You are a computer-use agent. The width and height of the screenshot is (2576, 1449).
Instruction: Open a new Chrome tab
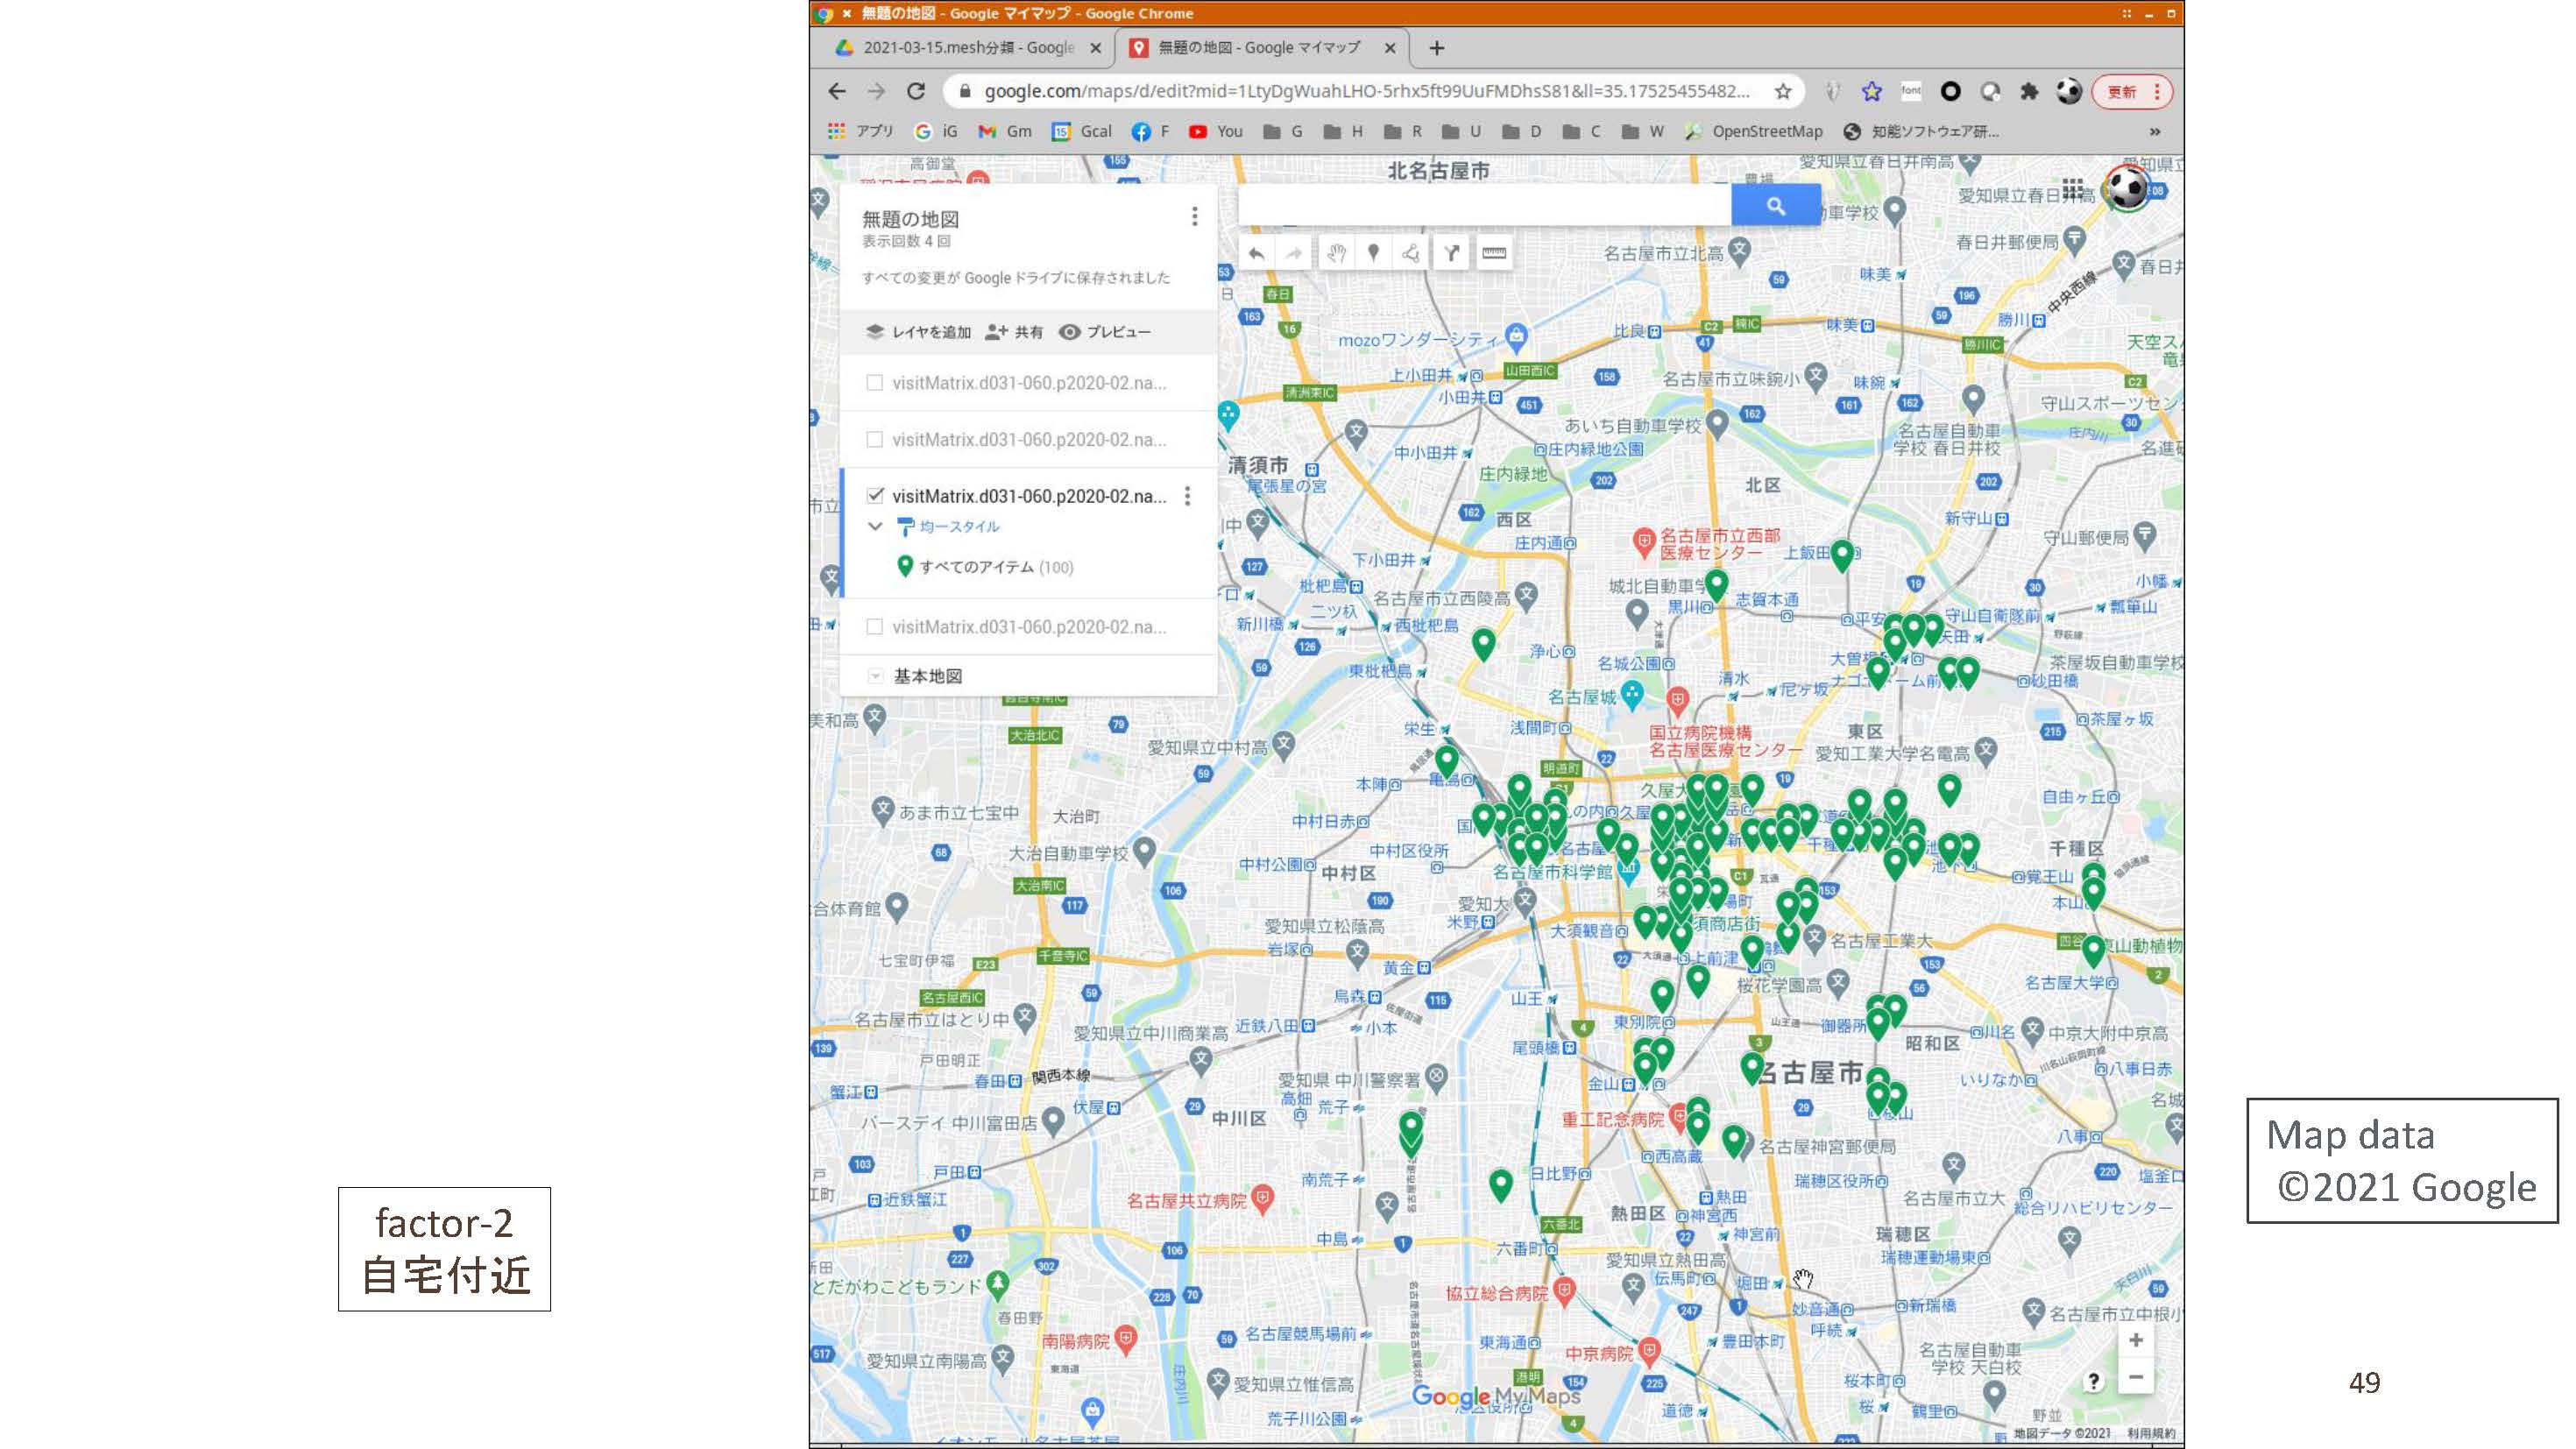pyautogui.click(x=1437, y=47)
